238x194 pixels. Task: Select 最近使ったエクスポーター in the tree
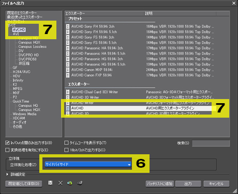click(x=25, y=17)
